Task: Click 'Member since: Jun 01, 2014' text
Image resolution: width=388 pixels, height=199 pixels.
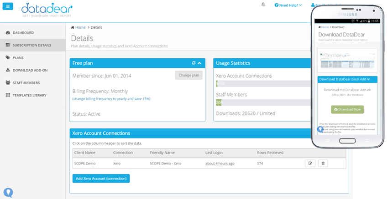Action: (x=102, y=76)
